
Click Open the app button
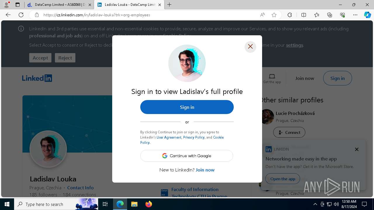[283, 179]
